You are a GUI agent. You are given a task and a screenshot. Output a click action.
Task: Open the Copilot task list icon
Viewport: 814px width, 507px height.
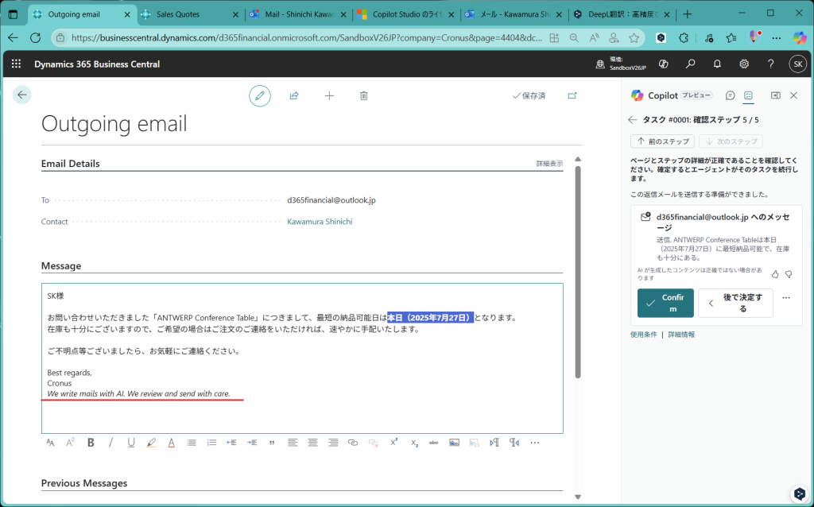point(748,95)
